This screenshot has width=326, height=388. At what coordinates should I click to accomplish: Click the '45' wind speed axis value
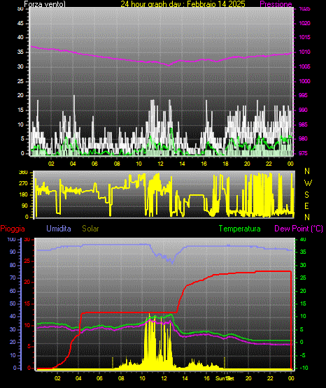20,23
